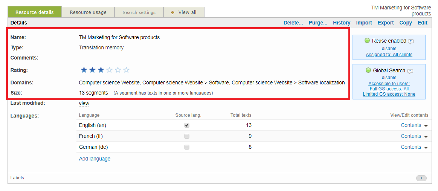Click the green Reuse enabled status icon

coord(367,41)
